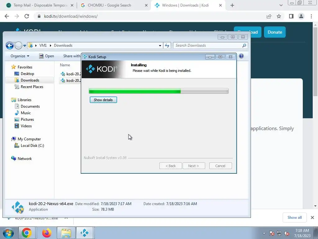
Task: Click Open on the Explorer toolbar
Action: [x=47, y=56]
